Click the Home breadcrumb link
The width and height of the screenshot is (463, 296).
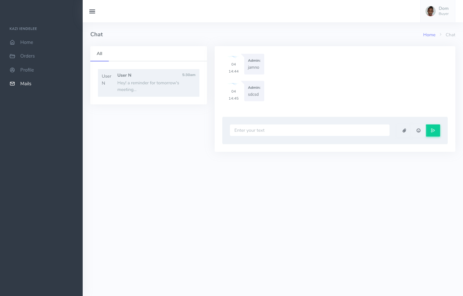coord(429,35)
